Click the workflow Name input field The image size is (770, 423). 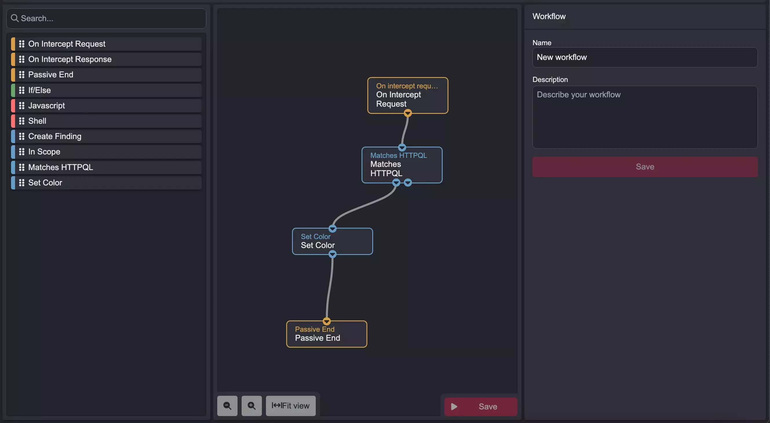point(645,57)
